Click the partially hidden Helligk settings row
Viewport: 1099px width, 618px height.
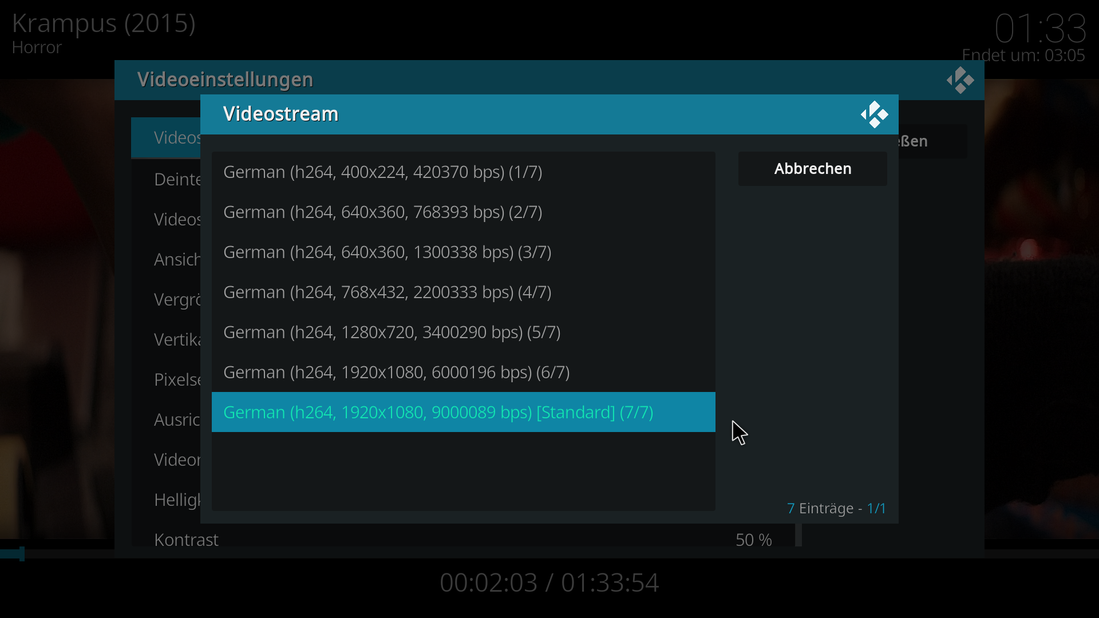(x=166, y=500)
